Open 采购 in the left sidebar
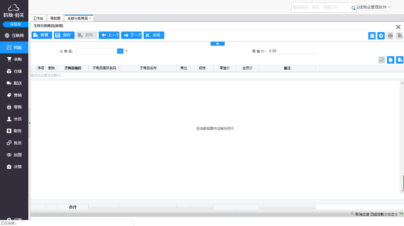Screen dimensions: 404x226 (14, 59)
